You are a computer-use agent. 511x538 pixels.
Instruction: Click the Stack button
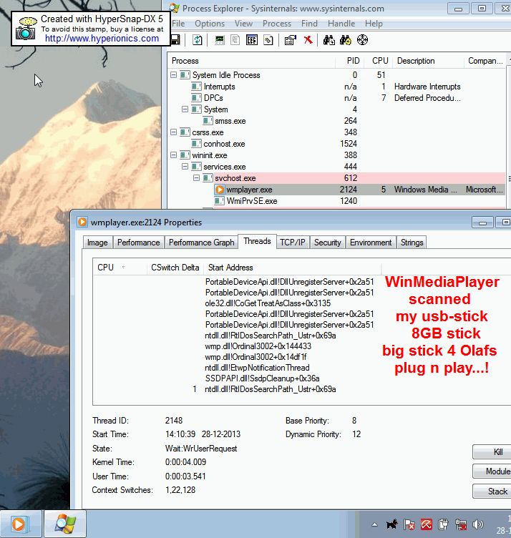click(x=492, y=491)
